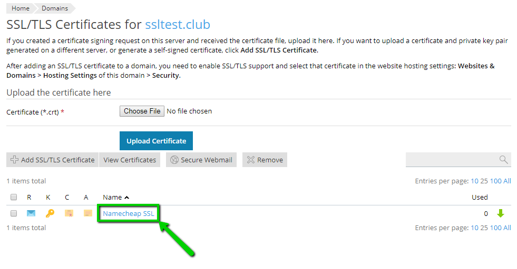
Task: Click the golden private key icon
Action: pyautogui.click(x=50, y=213)
